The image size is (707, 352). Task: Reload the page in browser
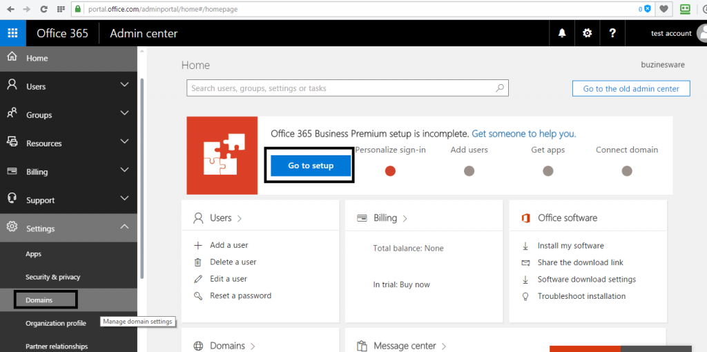43,9
